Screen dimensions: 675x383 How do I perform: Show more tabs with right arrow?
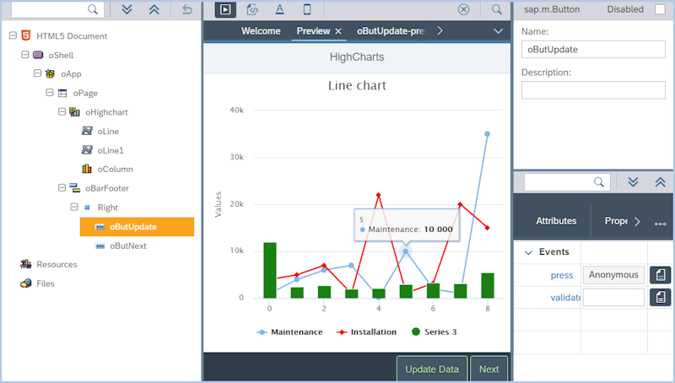(440, 31)
